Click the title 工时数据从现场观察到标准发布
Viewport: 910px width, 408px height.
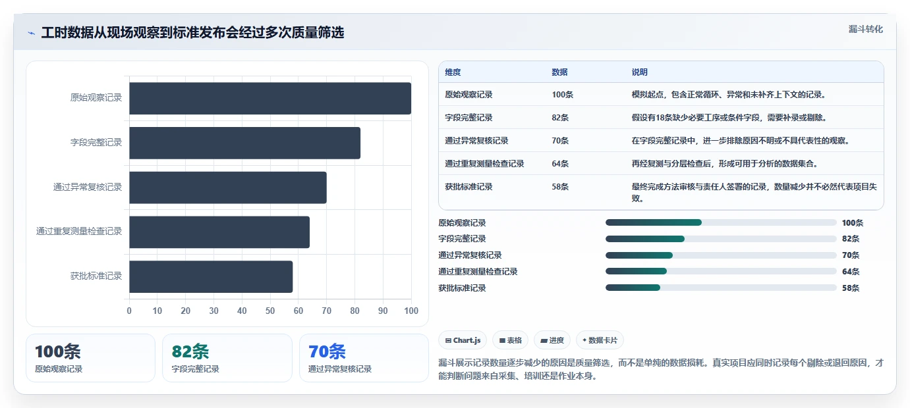(192, 33)
